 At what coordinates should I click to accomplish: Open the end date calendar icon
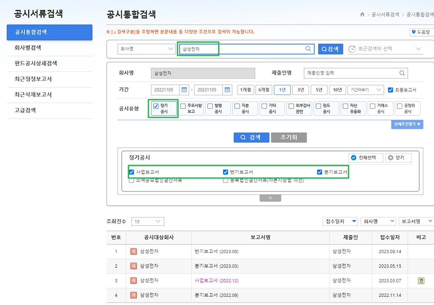pyautogui.click(x=227, y=90)
